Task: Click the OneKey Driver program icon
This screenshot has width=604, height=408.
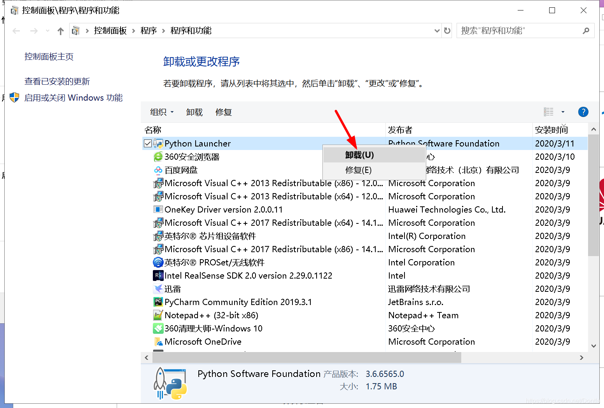Action: click(158, 209)
